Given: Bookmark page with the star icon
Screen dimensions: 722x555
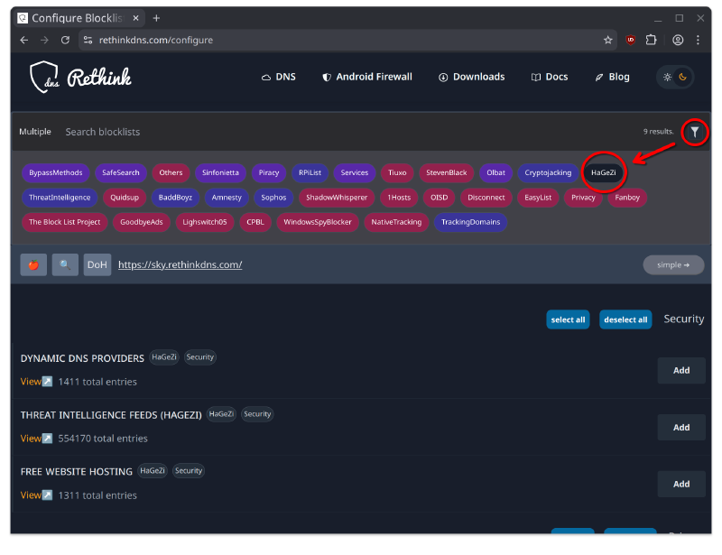Looking at the screenshot, I should (x=608, y=40).
